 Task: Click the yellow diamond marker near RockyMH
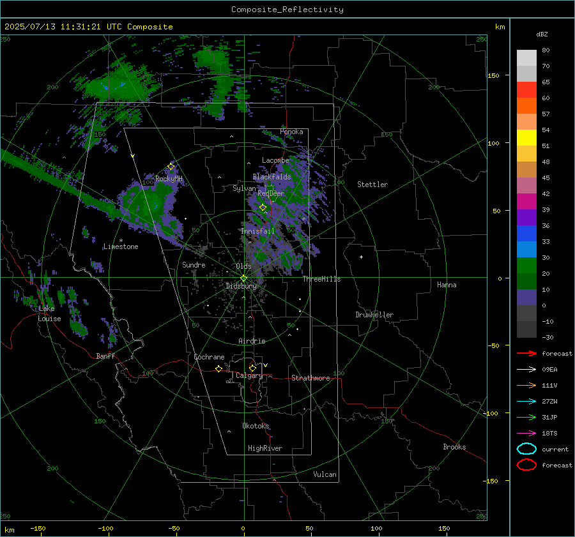pos(171,167)
